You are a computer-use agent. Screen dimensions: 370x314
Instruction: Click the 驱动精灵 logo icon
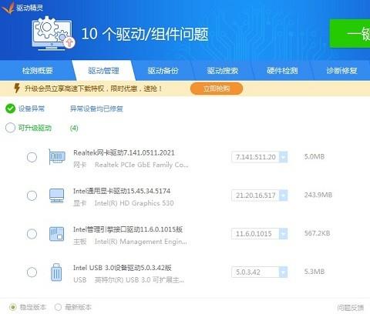(8, 8)
